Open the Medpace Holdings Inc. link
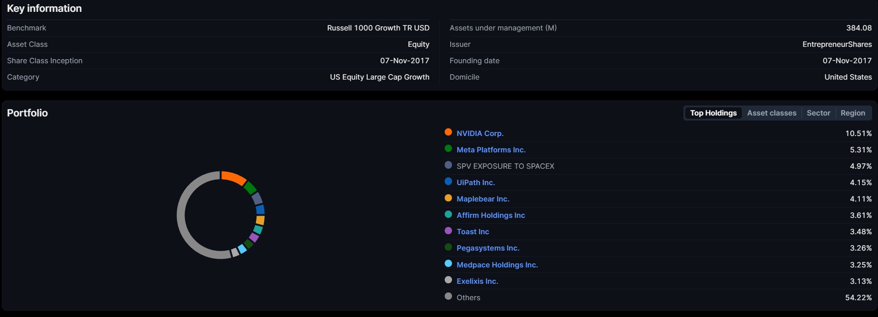878x317 pixels. [497, 265]
